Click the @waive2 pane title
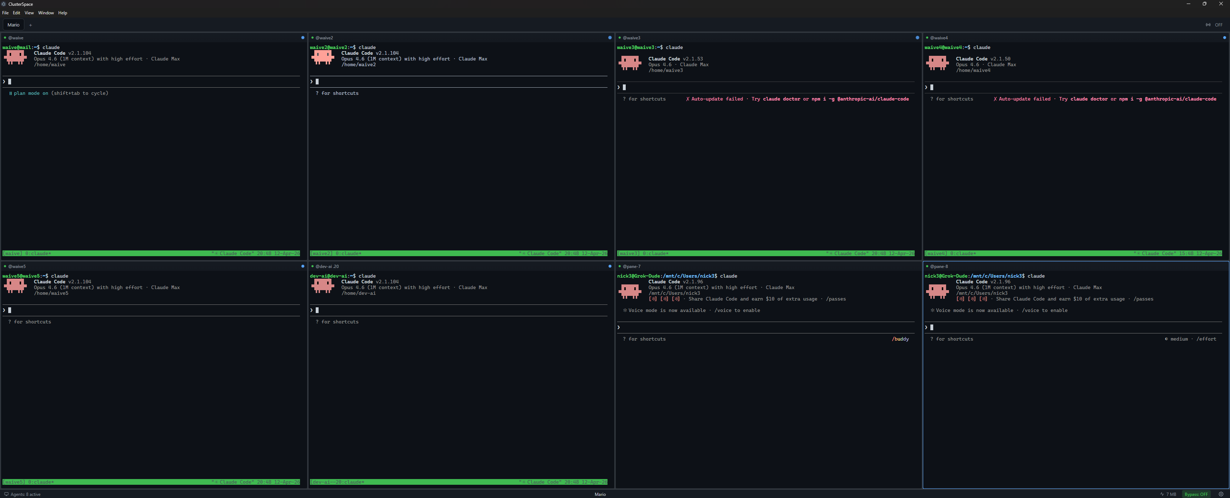1230x498 pixels. pyautogui.click(x=324, y=38)
